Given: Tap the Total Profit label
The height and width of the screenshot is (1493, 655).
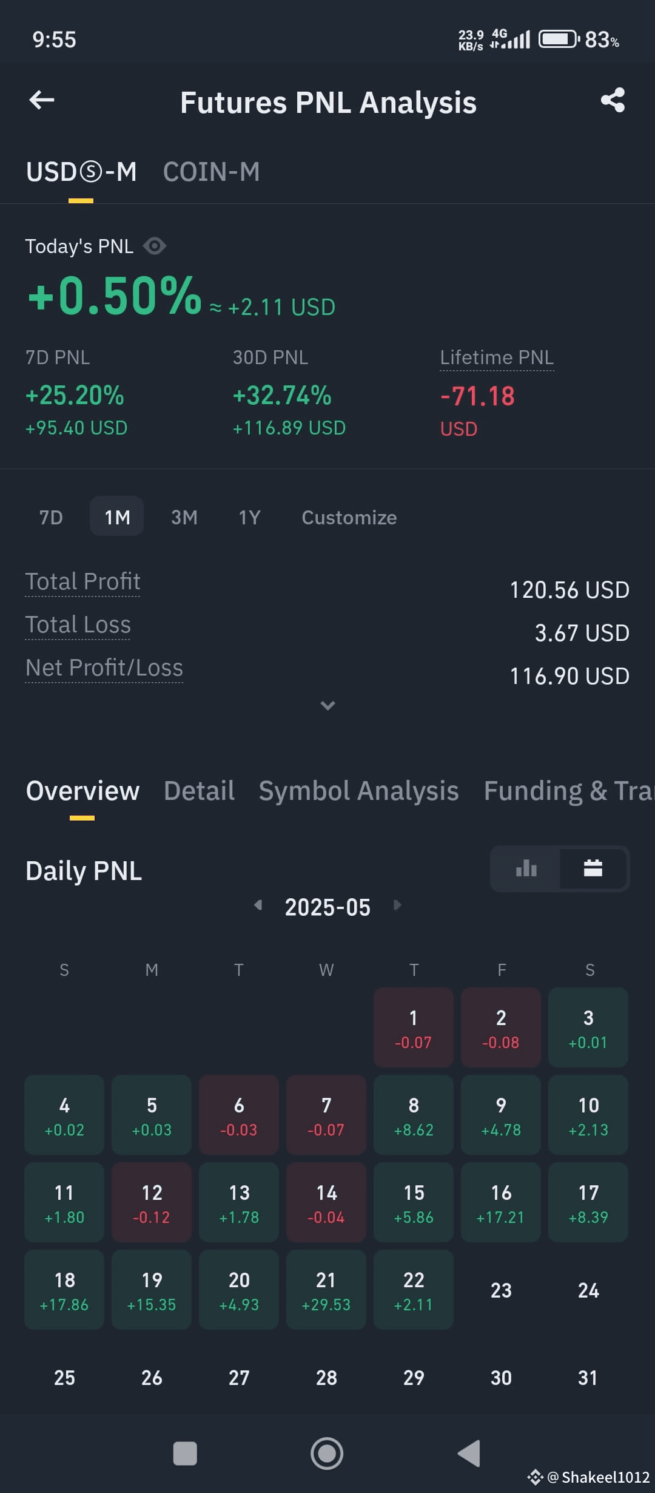Looking at the screenshot, I should point(82,581).
